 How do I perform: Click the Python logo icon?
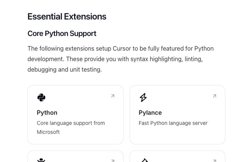tap(42, 97)
